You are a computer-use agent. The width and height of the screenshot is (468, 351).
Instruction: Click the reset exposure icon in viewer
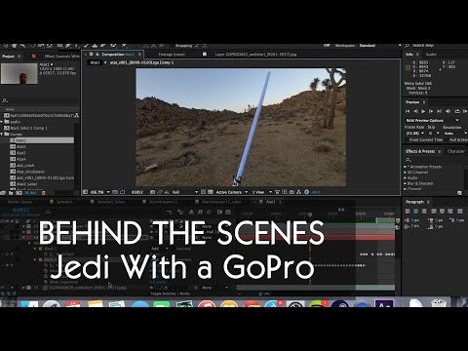point(306,192)
